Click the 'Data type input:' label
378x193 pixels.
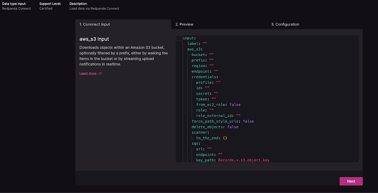tap(14, 4)
